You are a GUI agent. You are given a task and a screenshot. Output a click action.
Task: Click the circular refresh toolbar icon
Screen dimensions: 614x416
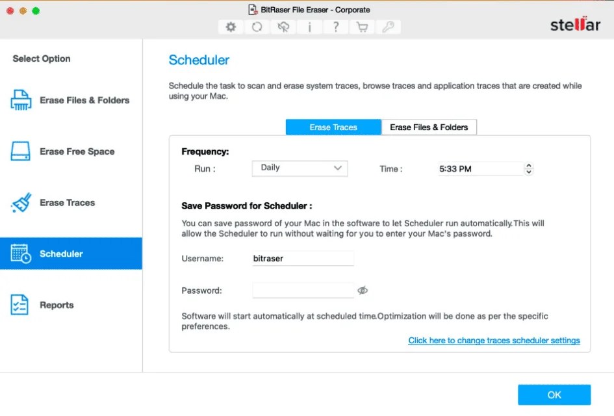pos(257,27)
